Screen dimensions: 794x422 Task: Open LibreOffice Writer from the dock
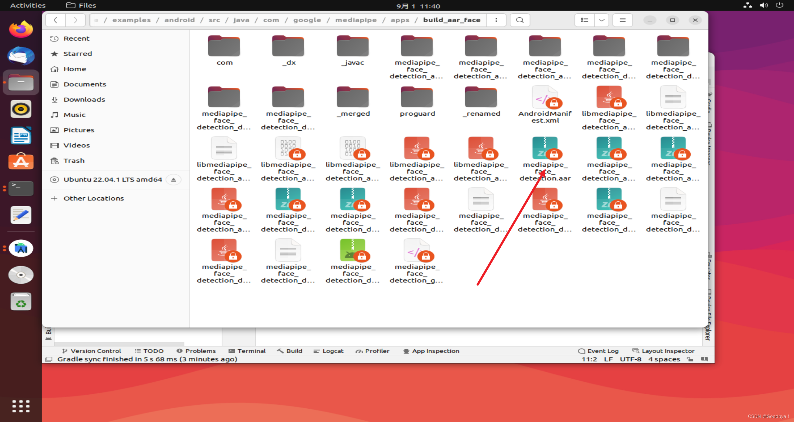(21, 136)
